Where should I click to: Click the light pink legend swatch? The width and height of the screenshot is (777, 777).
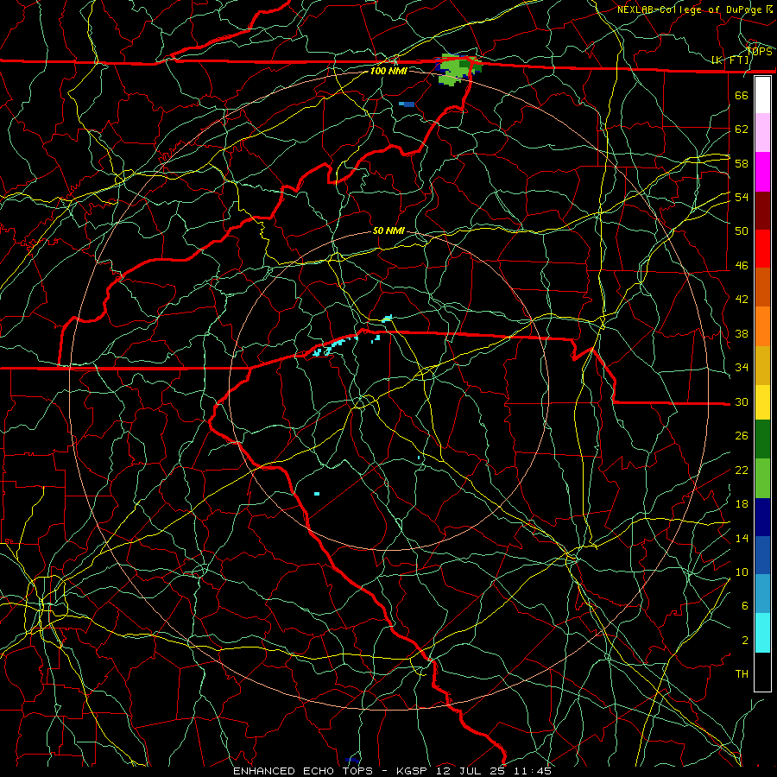click(762, 133)
